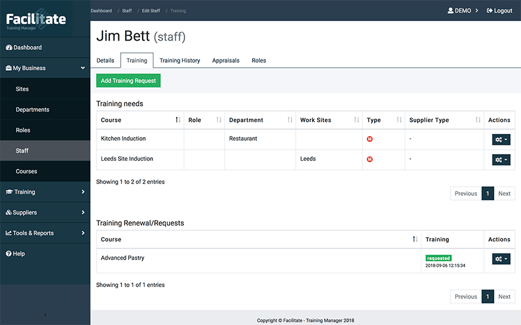Viewport: 521px width, 325px height.
Task: Go to Edit Staff breadcrumb link
Action: (151, 11)
